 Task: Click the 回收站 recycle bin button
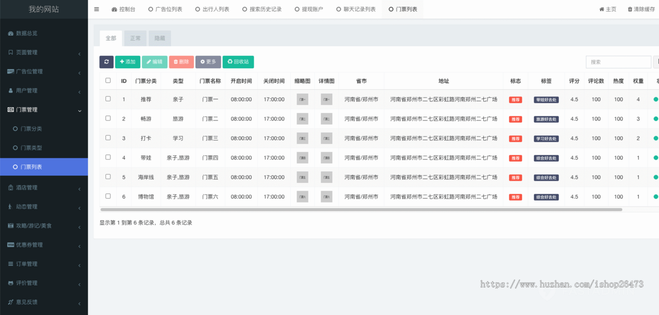coord(238,62)
